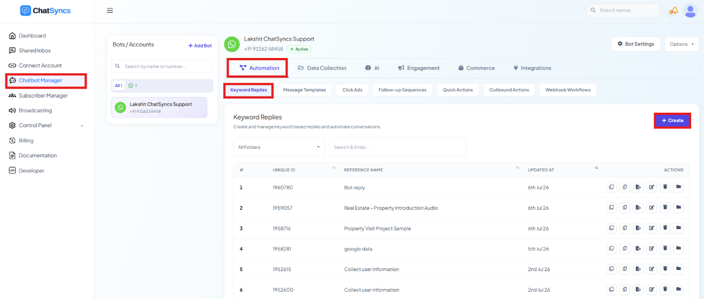Expand the Control Panel sidebar menu
Screen dimensions: 704x299
coord(47,126)
